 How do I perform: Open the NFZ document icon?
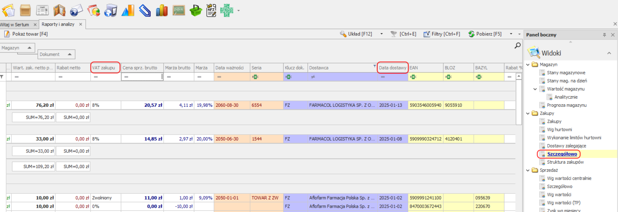(x=211, y=11)
